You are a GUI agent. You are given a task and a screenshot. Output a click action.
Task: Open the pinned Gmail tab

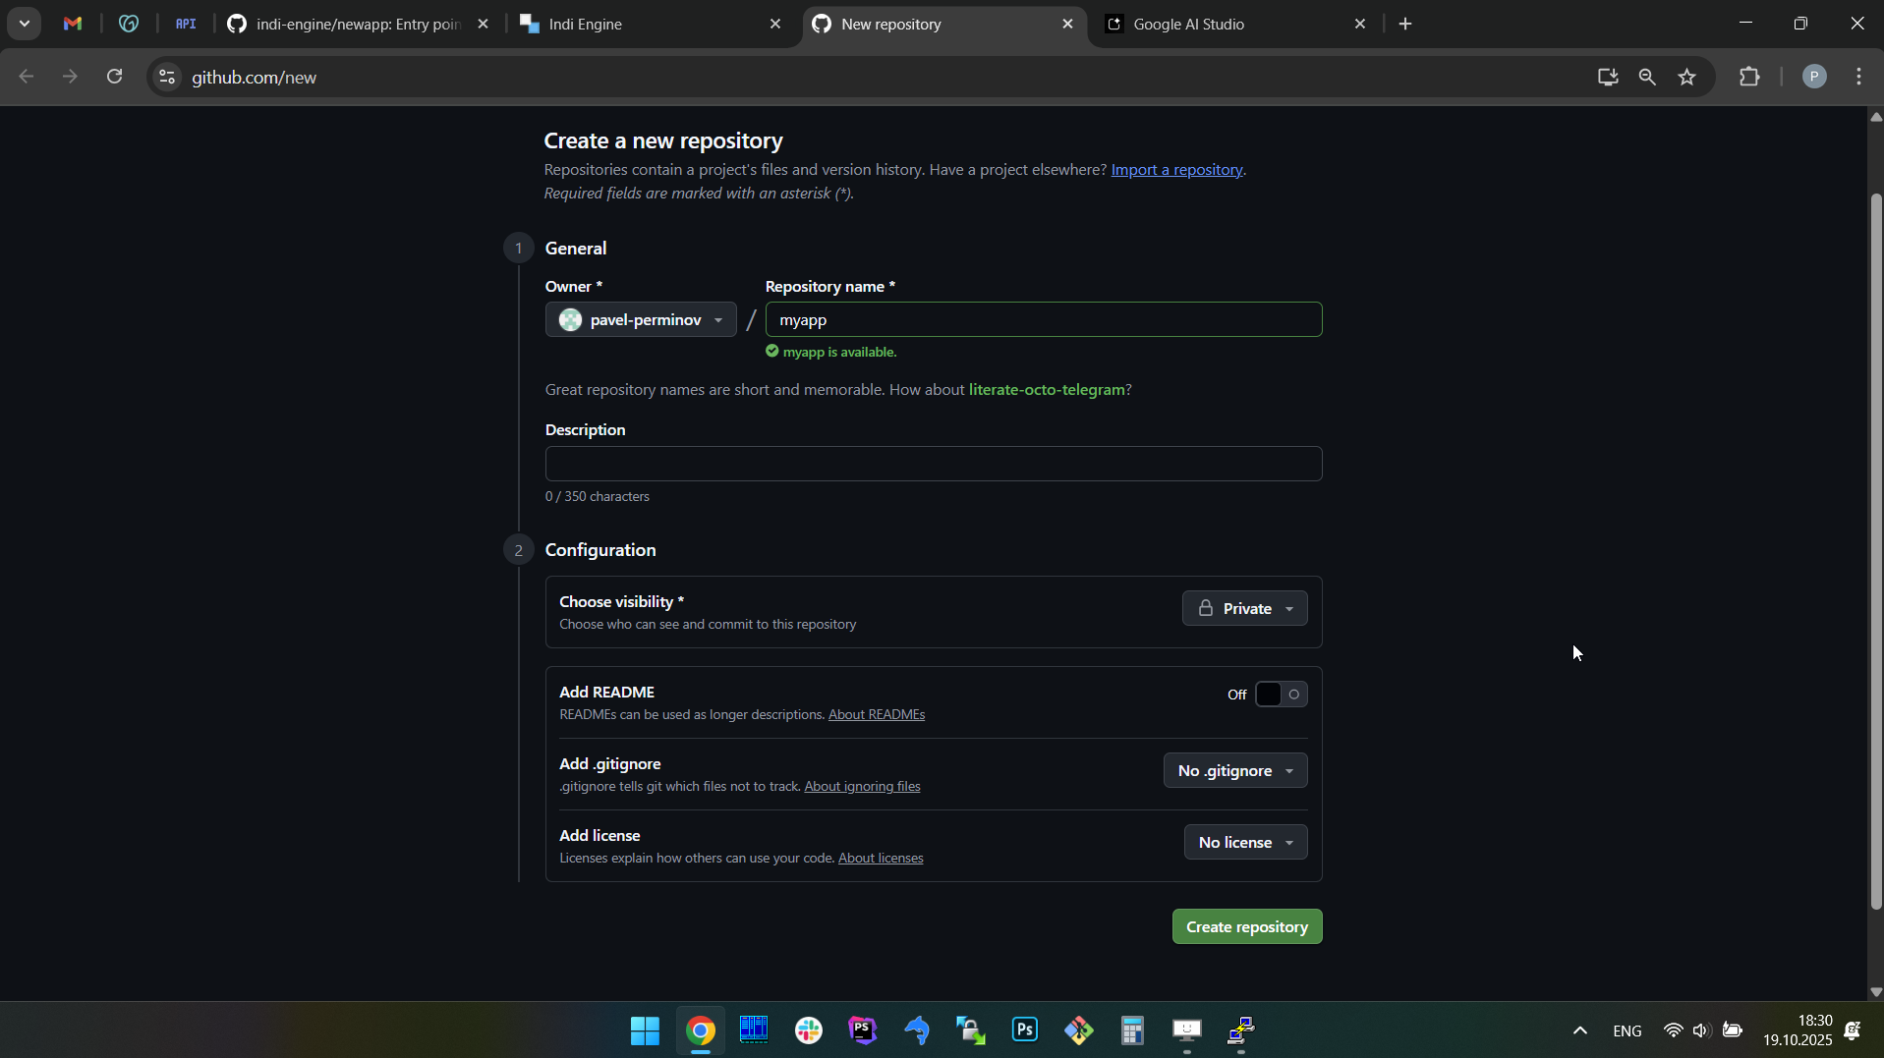click(x=73, y=24)
